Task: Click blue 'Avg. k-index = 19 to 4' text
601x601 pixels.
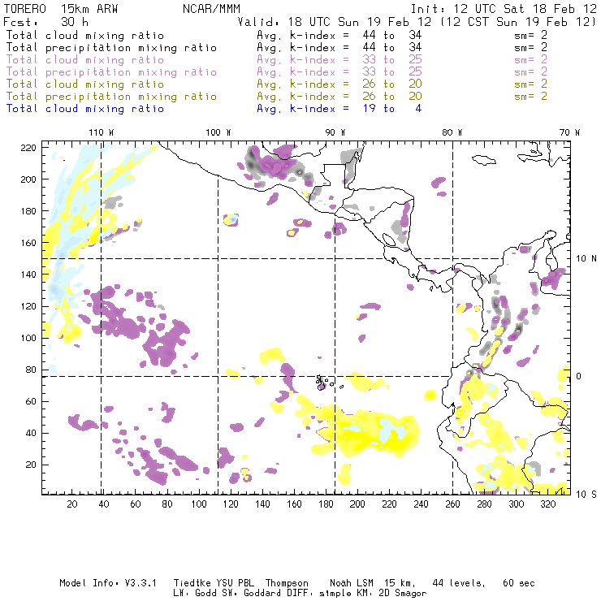Action: coord(339,109)
